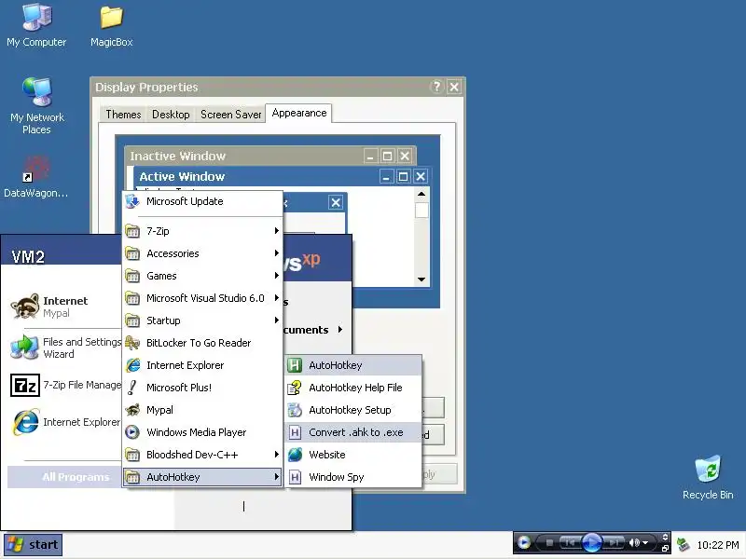Click the VM2 user name header

[28, 257]
